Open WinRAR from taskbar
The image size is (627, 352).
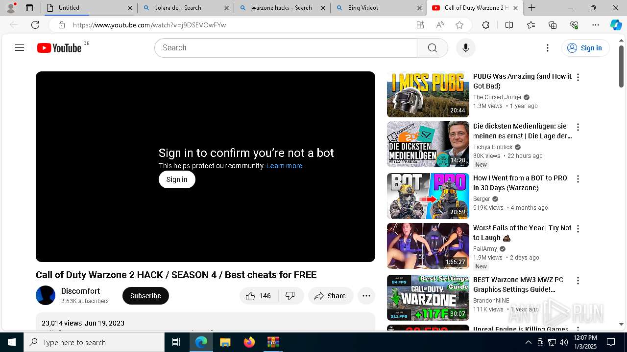(x=273, y=342)
